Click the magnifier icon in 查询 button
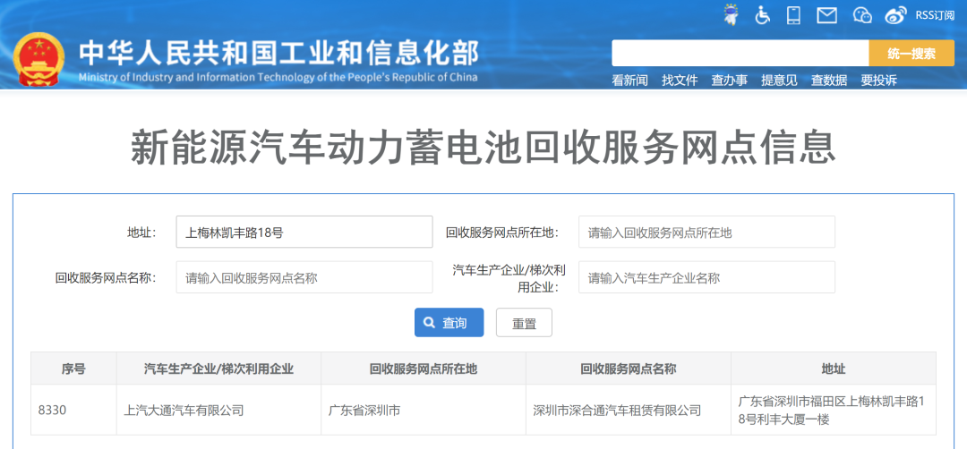967x449 pixels. [x=429, y=323]
